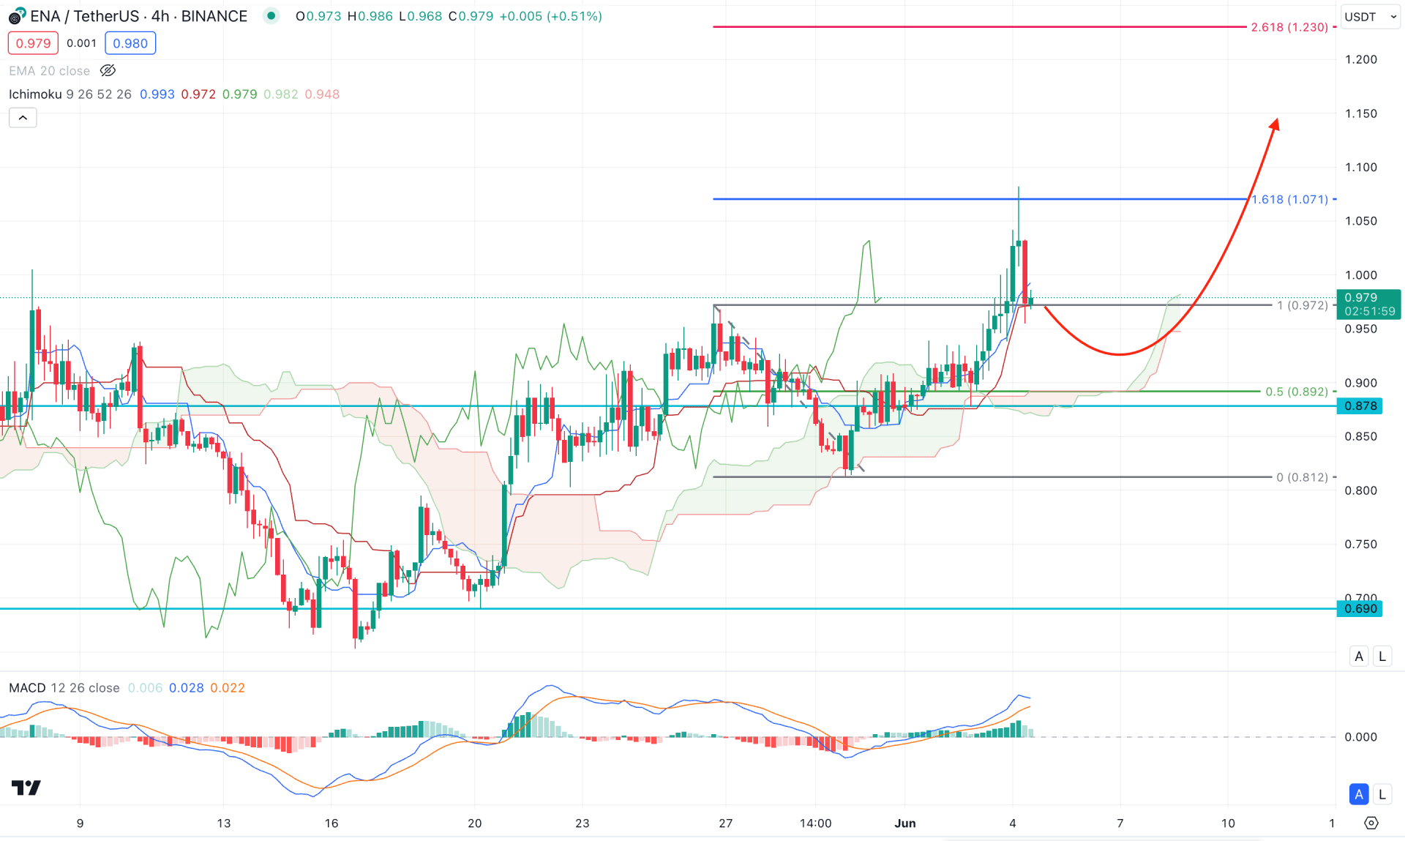Collapse the indicator legend chevron
The width and height of the screenshot is (1405, 841).
tap(23, 118)
